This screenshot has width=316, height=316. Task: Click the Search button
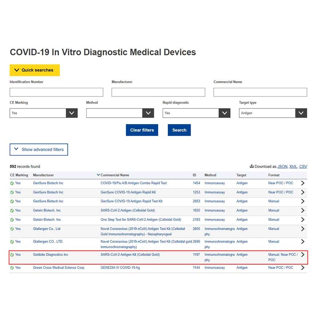(x=179, y=130)
